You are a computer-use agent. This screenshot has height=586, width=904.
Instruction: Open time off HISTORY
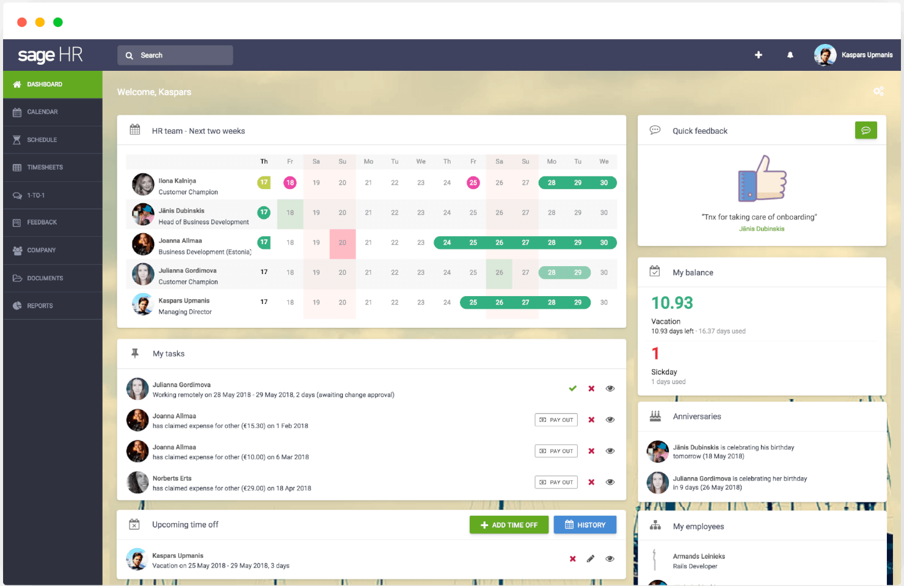coord(585,524)
